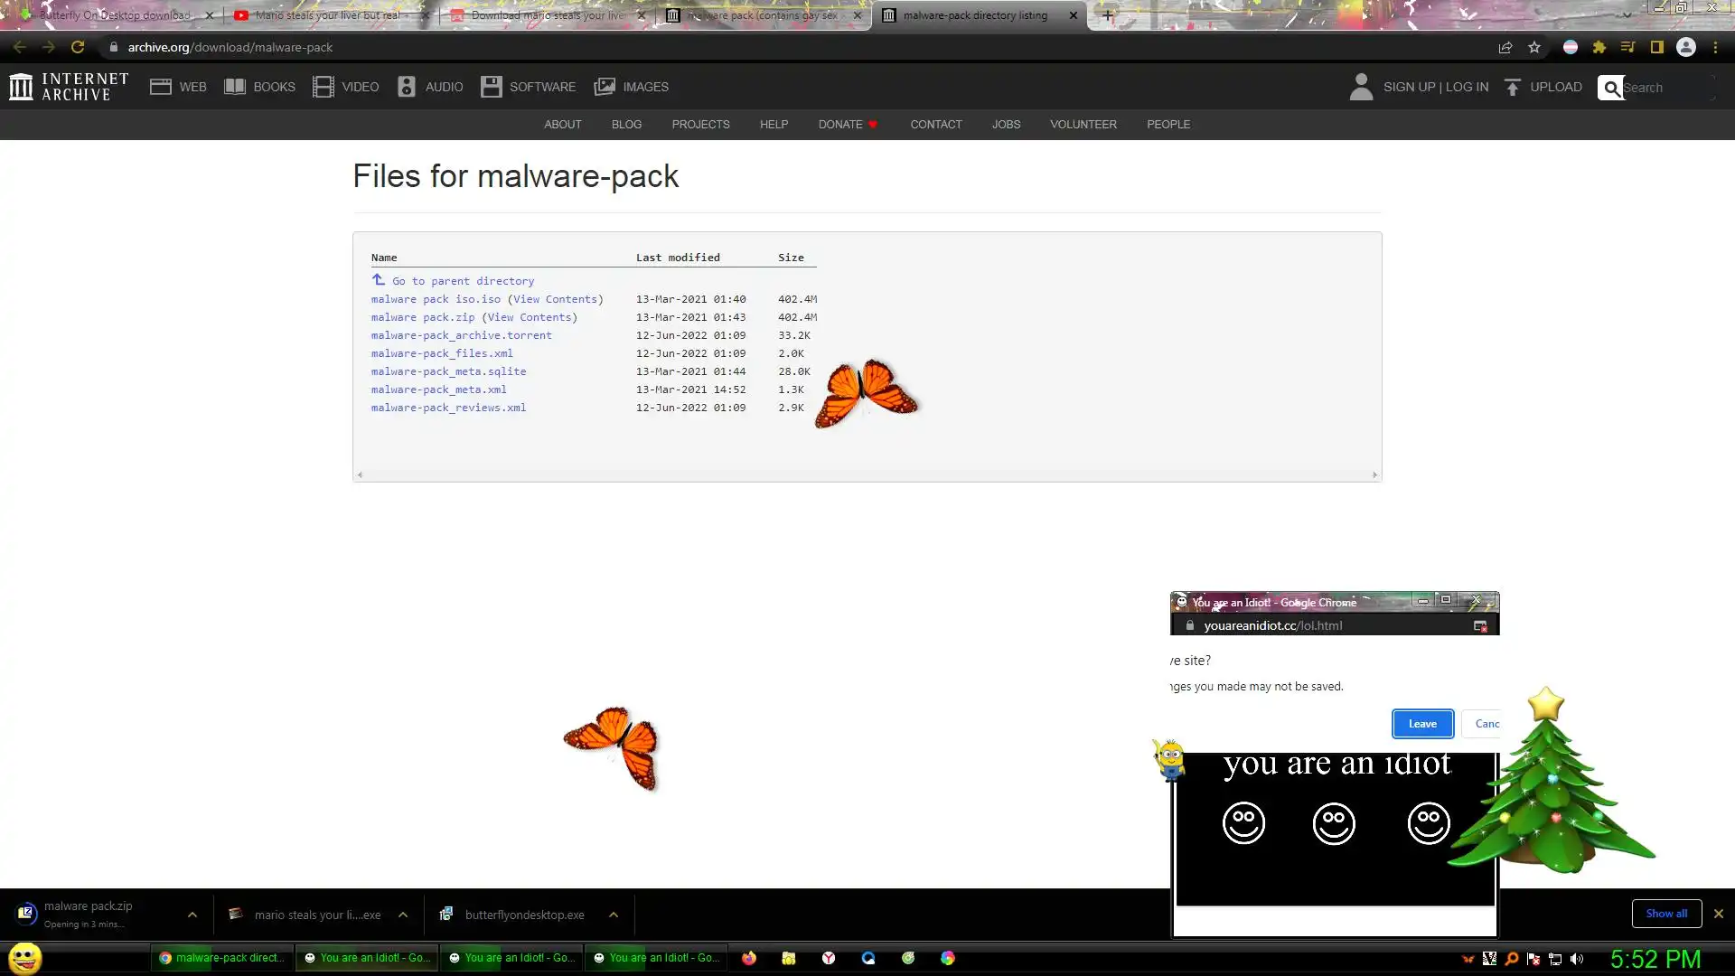The height and width of the screenshot is (976, 1735).
Task: Open Chrome profile avatar icon
Action: [x=1685, y=47]
